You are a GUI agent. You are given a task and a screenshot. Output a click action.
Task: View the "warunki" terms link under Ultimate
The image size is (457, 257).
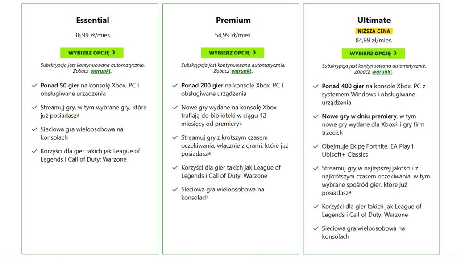pos(382,72)
